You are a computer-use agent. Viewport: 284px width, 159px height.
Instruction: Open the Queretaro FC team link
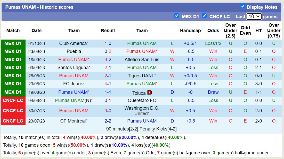point(142,100)
